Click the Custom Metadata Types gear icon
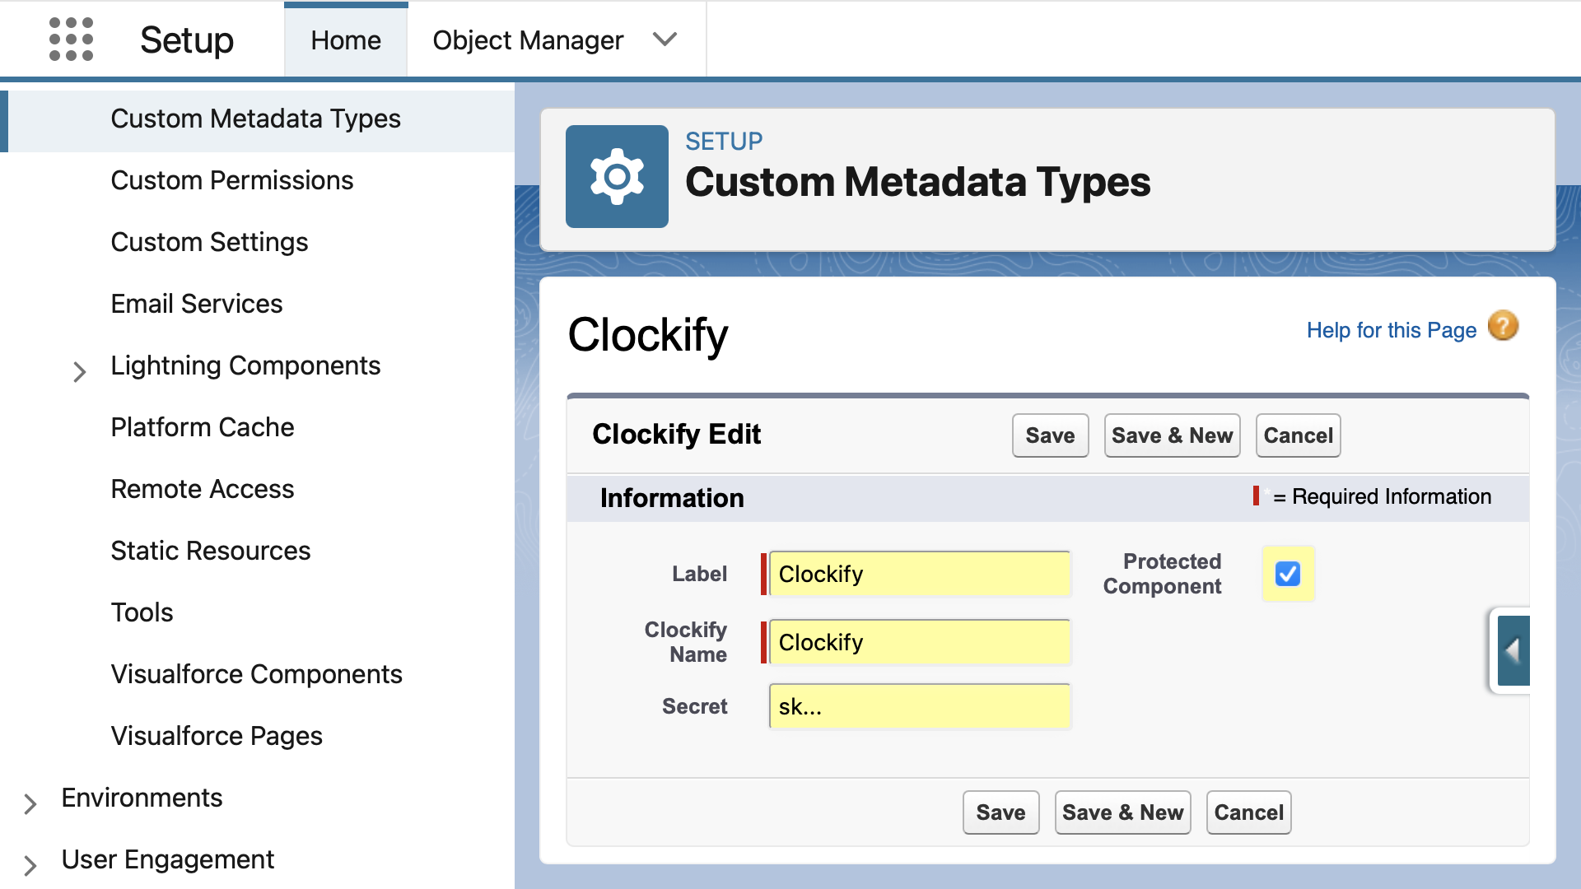Viewport: 1581px width, 889px height. click(617, 176)
